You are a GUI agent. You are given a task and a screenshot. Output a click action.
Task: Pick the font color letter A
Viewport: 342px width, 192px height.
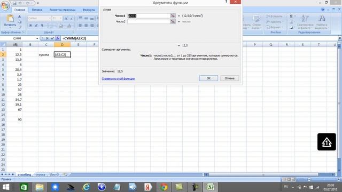pos(69,26)
